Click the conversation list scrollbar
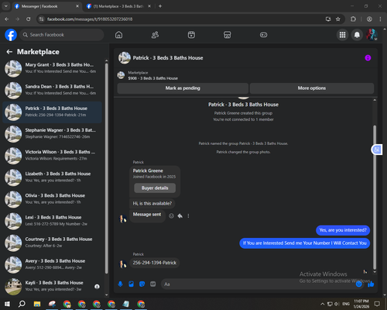Screen dimensions: 387x310 tap(106, 168)
